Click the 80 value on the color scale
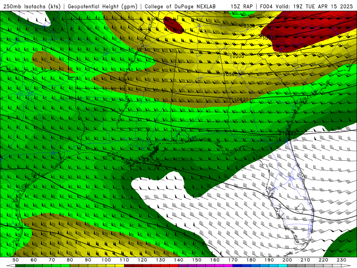The height and width of the screenshot is (268, 357). (x=70, y=260)
